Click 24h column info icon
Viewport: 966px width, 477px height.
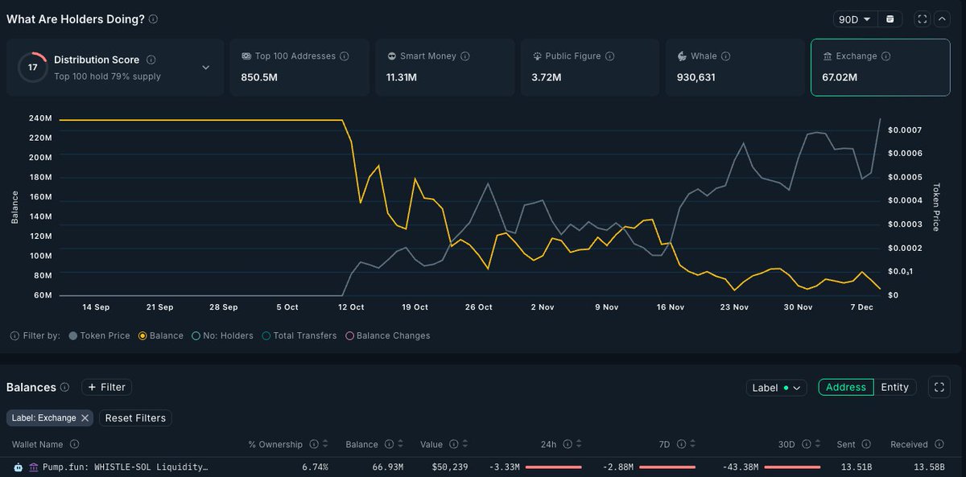click(568, 444)
